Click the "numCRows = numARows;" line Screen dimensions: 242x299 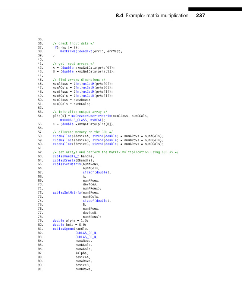72,100
